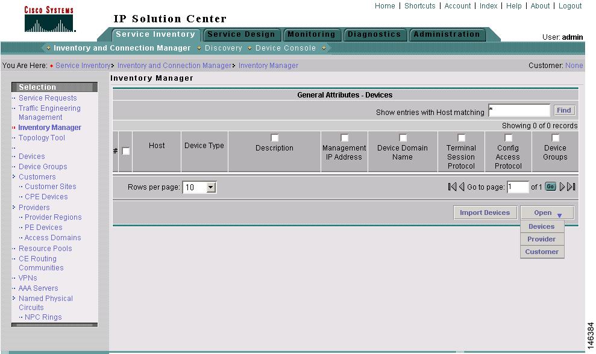Click the green Go button

click(550, 187)
